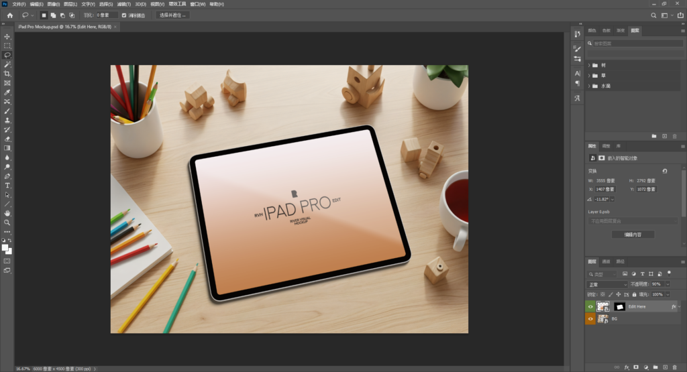Select the Gradient tool
Viewport: 687px width, 372px height.
tap(7, 148)
